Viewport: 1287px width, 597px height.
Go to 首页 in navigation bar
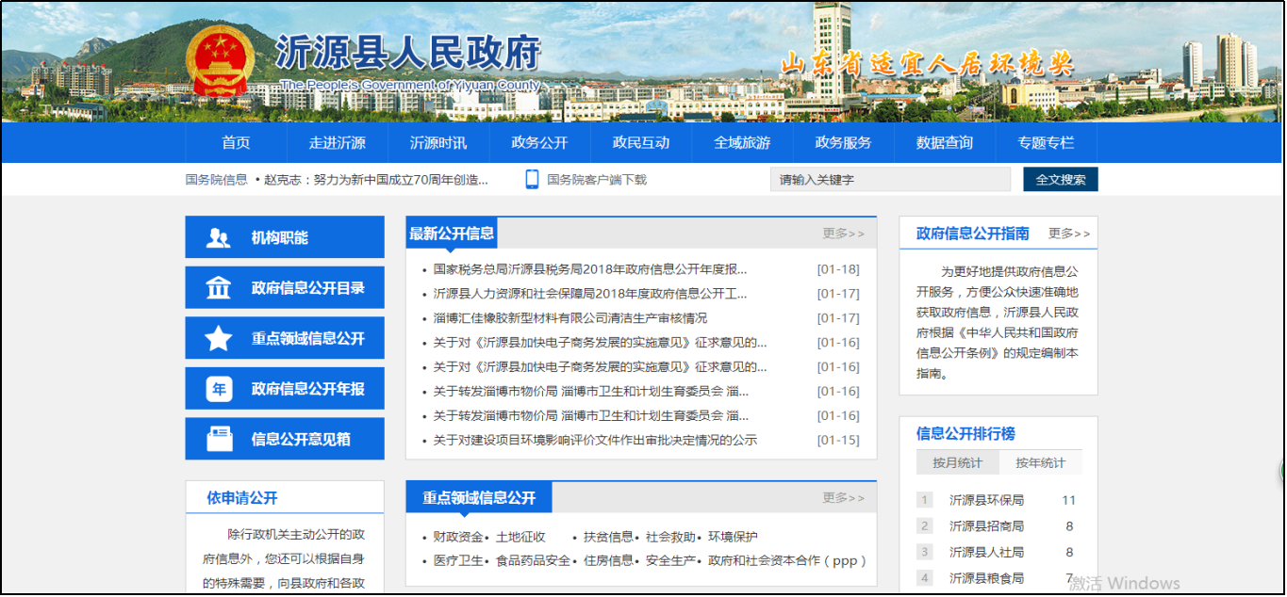point(236,143)
